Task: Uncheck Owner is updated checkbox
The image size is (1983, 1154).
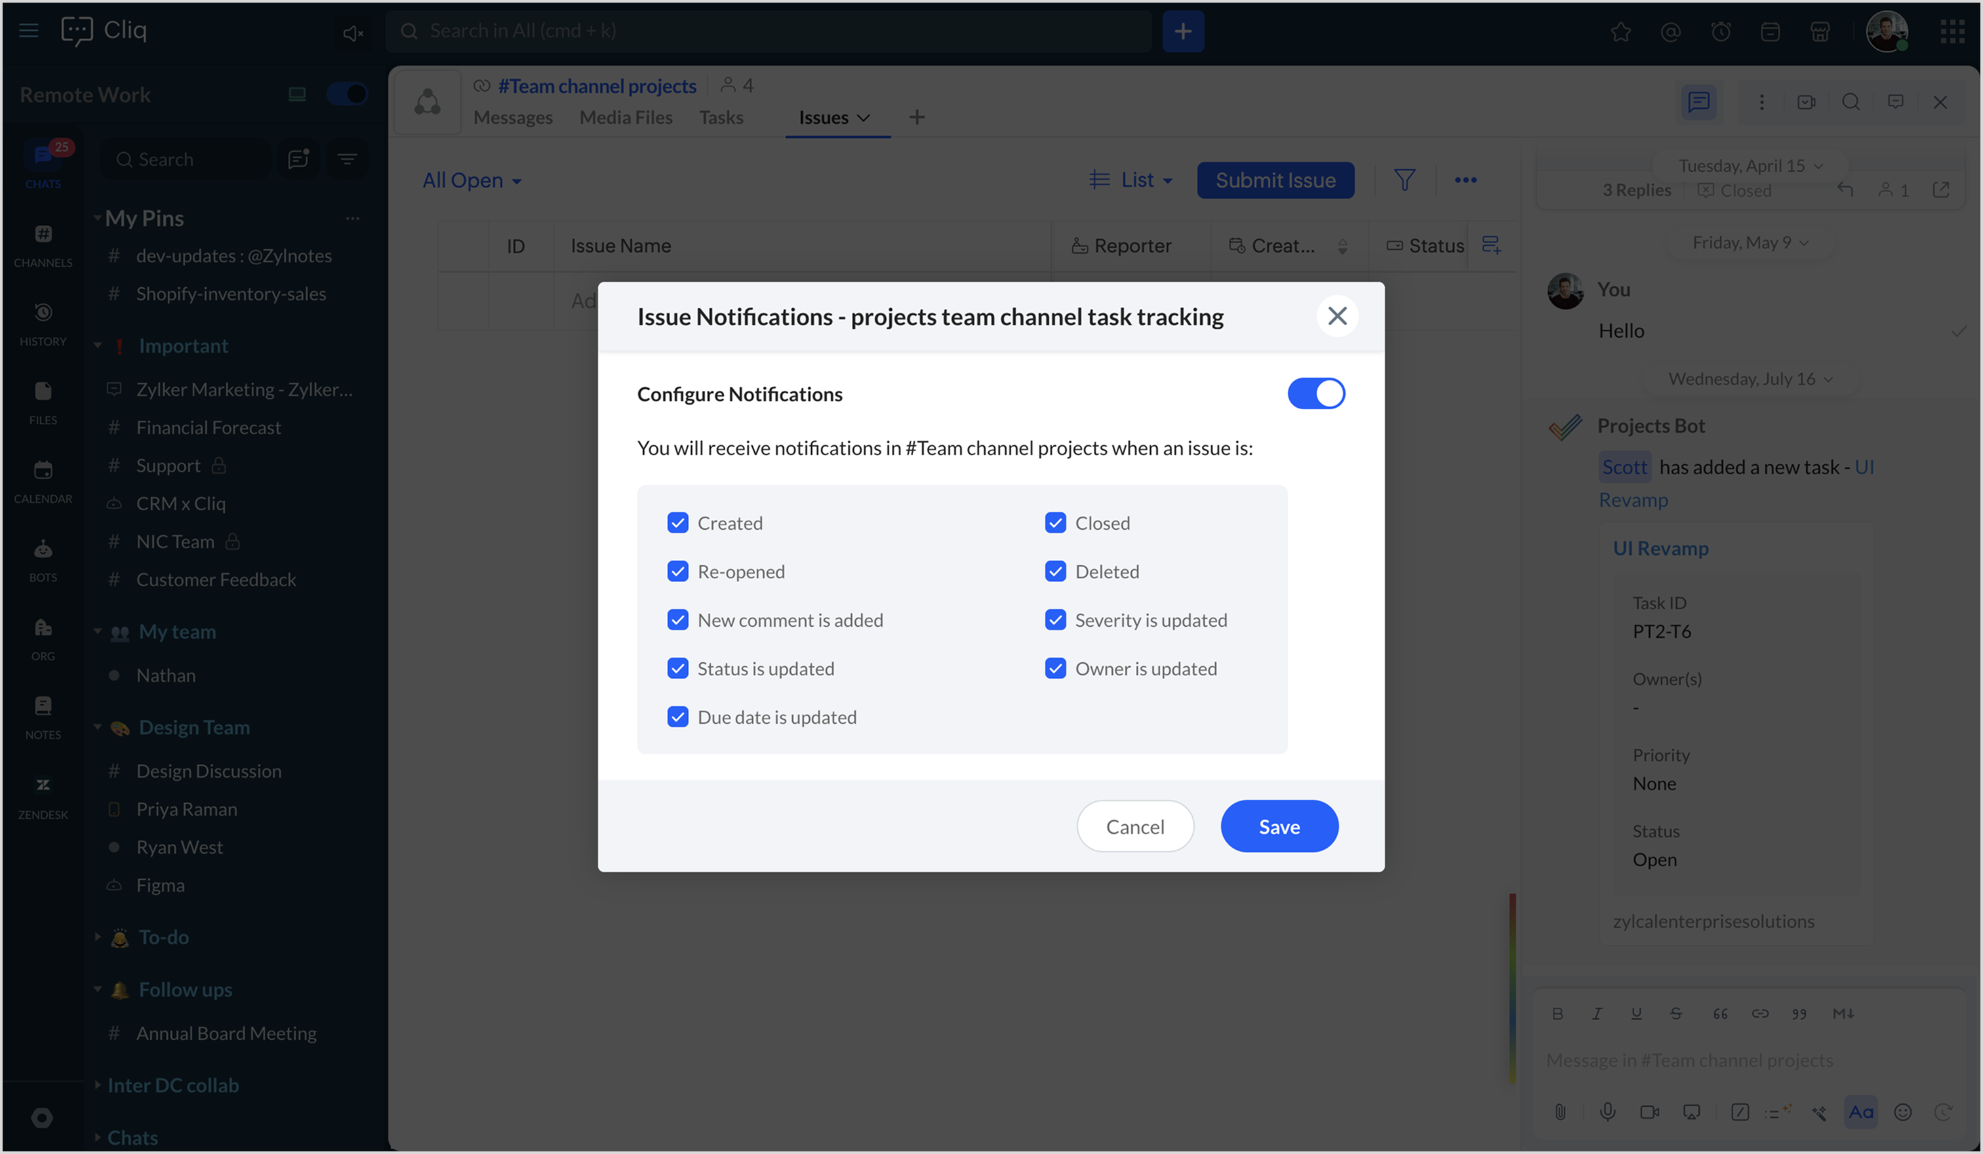Action: (x=1055, y=668)
